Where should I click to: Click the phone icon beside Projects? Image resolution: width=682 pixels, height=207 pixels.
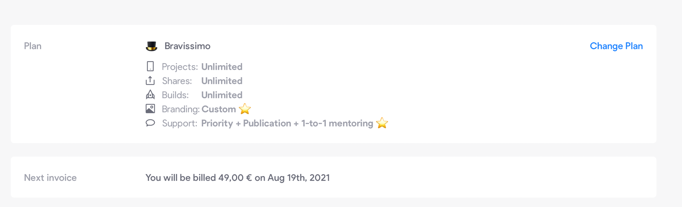click(150, 66)
